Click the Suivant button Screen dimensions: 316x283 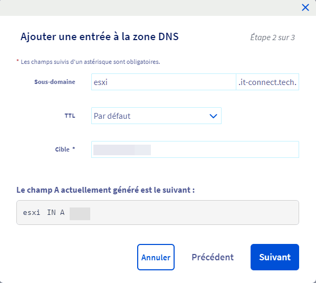(x=275, y=257)
